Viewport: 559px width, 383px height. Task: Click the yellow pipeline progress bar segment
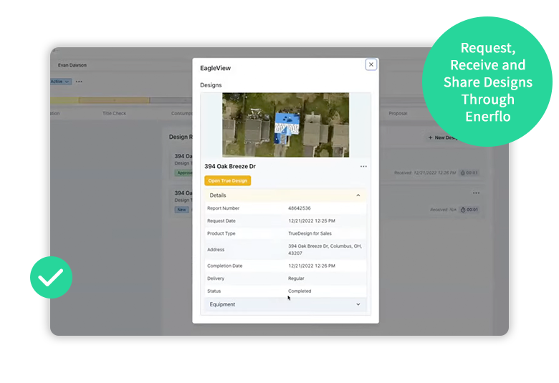(64, 100)
